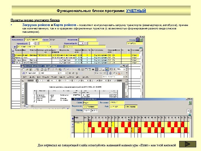
Task: Click the Обратный рейс number box
Action: (81, 43)
